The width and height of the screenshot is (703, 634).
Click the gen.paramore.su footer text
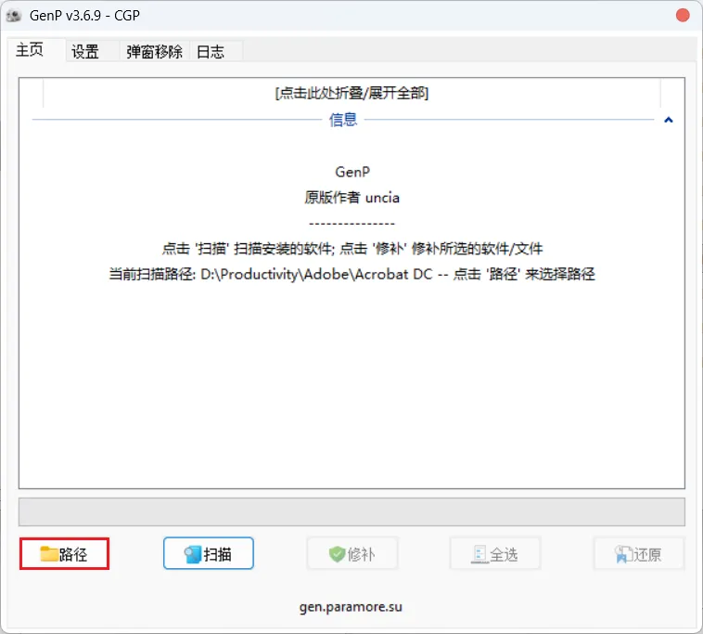[x=351, y=607]
